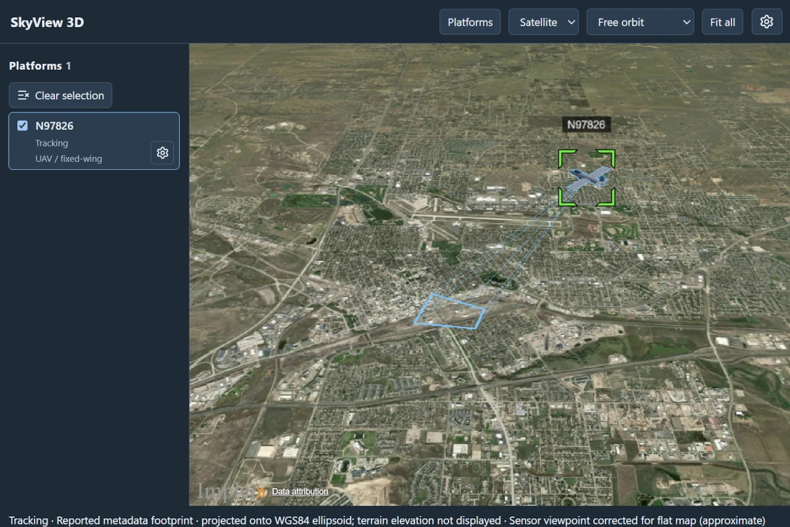This screenshot has width=790, height=527.
Task: Open the Data attribution link
Action: coord(300,491)
